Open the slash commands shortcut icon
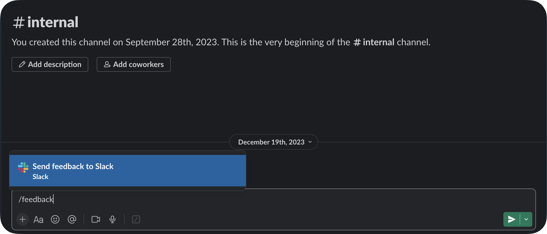The image size is (547, 234). coord(136,219)
